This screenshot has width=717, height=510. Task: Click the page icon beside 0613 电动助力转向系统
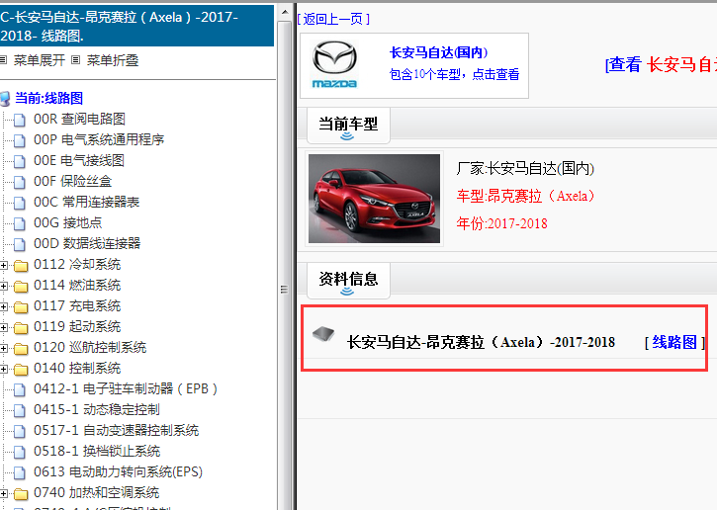(19, 472)
